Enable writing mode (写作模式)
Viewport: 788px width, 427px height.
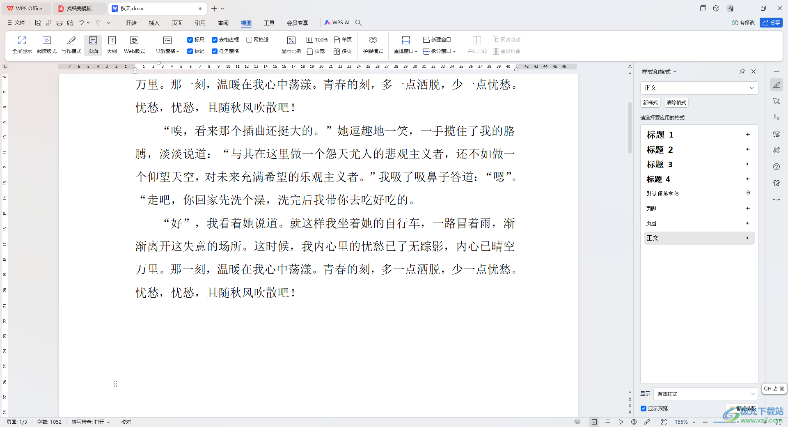click(71, 45)
